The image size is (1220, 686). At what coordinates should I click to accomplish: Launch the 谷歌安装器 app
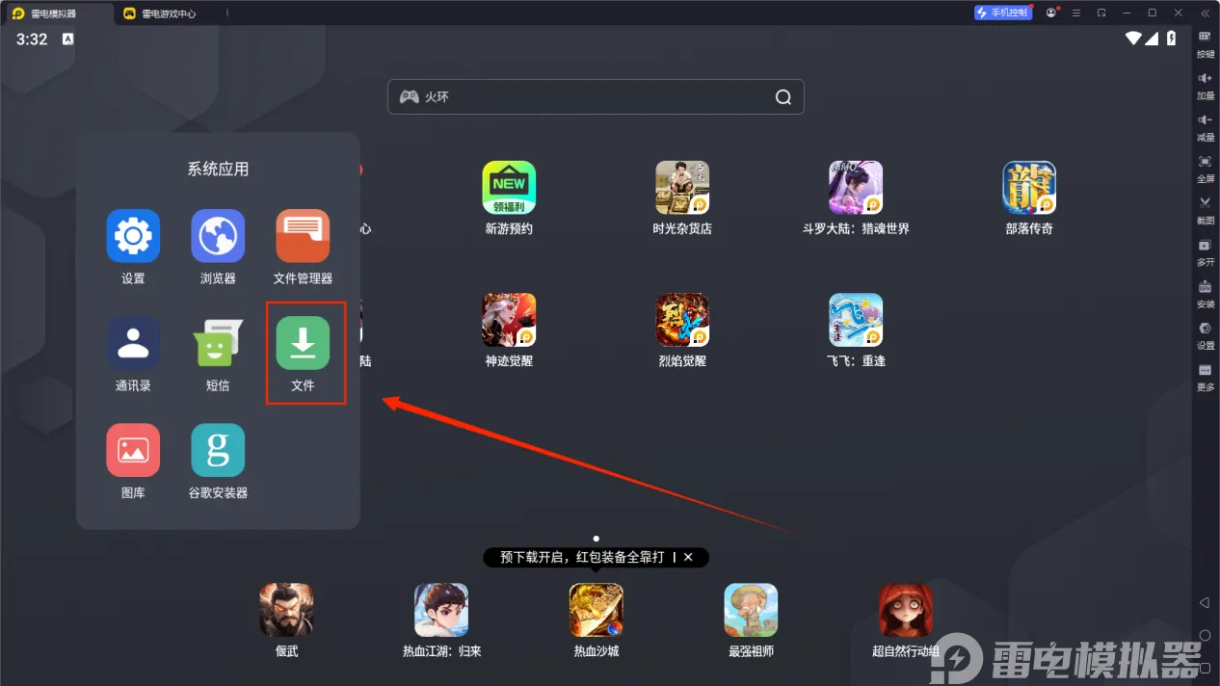[x=218, y=450]
